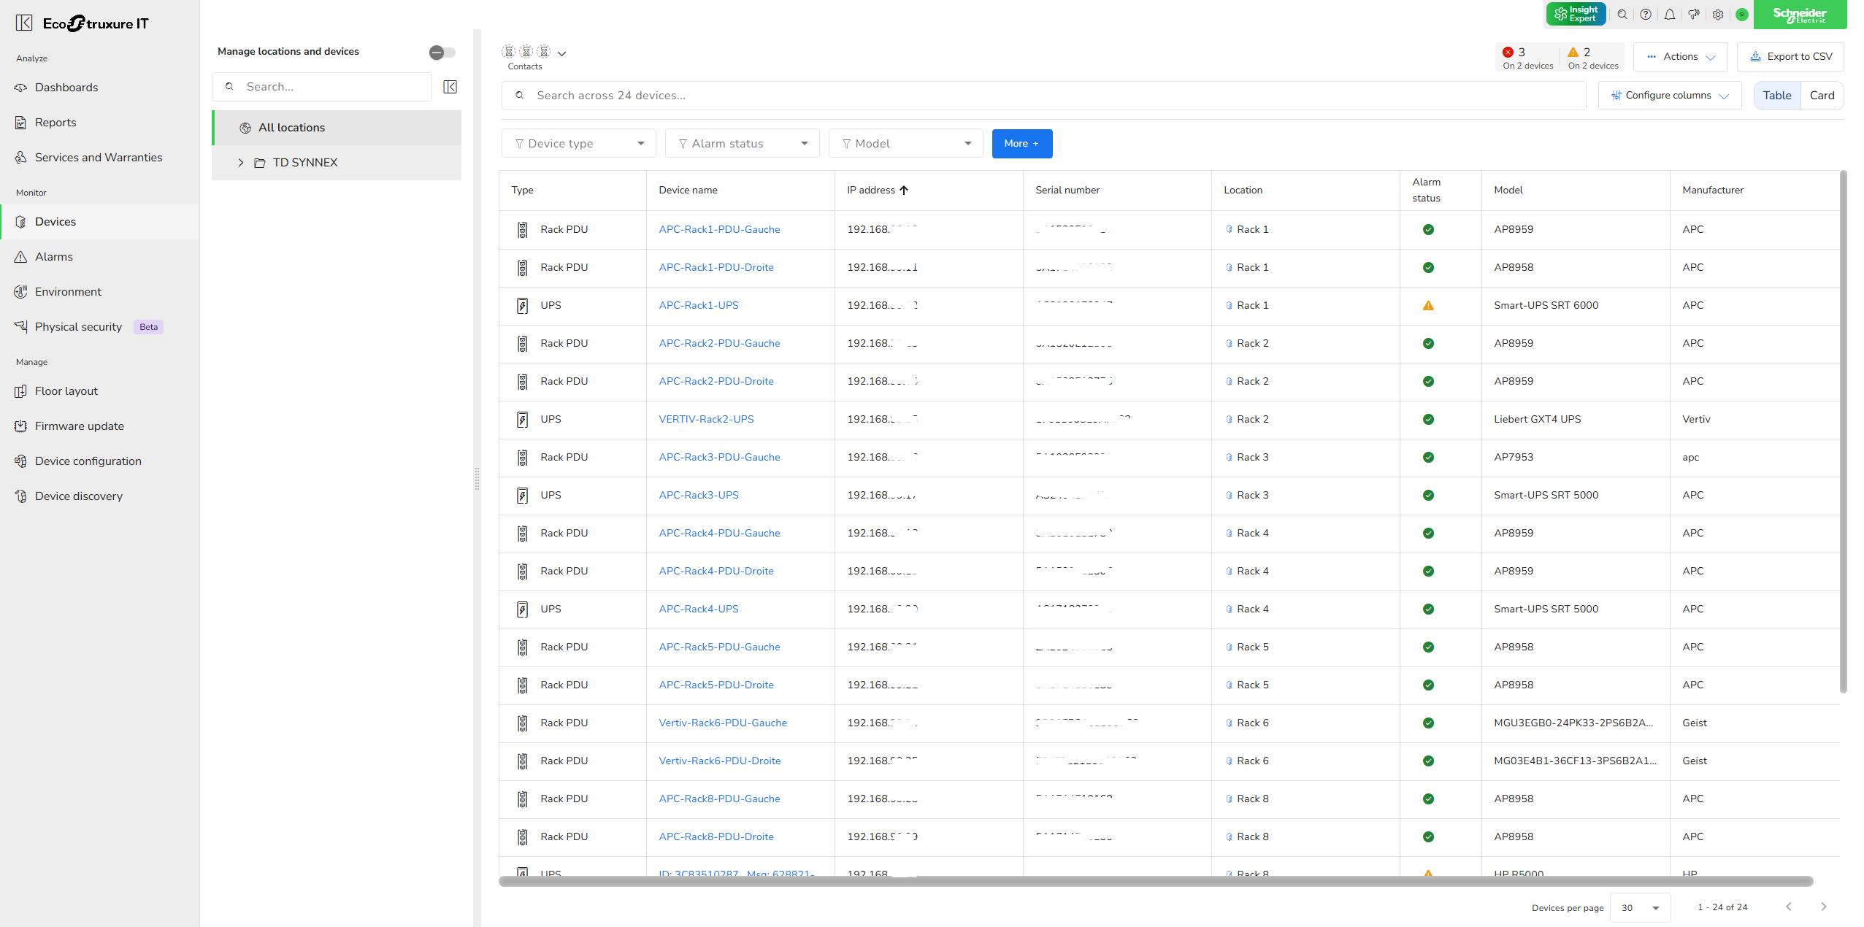Click the UPS icon for APC-Rack4-UPS
This screenshot has height=927, width=1864.
point(523,609)
